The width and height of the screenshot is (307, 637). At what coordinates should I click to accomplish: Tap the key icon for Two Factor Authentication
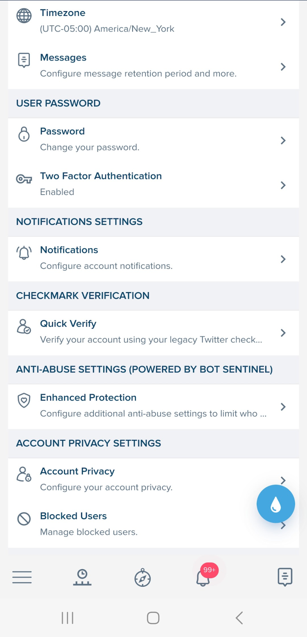coord(24,179)
